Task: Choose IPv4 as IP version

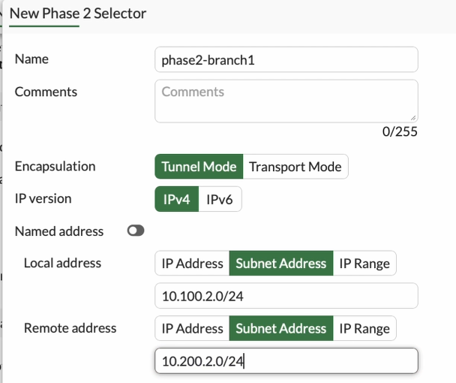Action: tap(177, 200)
